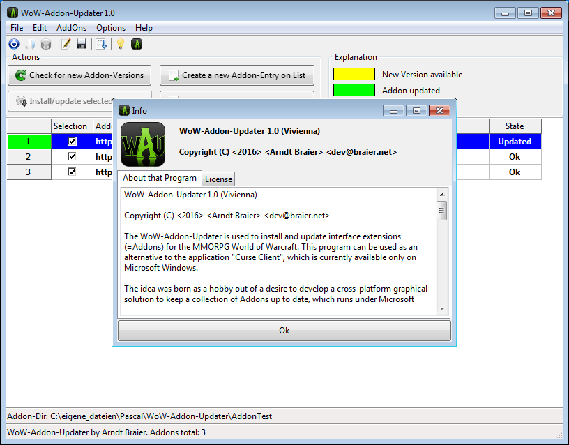Switch to the License tab
Image resolution: width=569 pixels, height=445 pixels.
218,179
